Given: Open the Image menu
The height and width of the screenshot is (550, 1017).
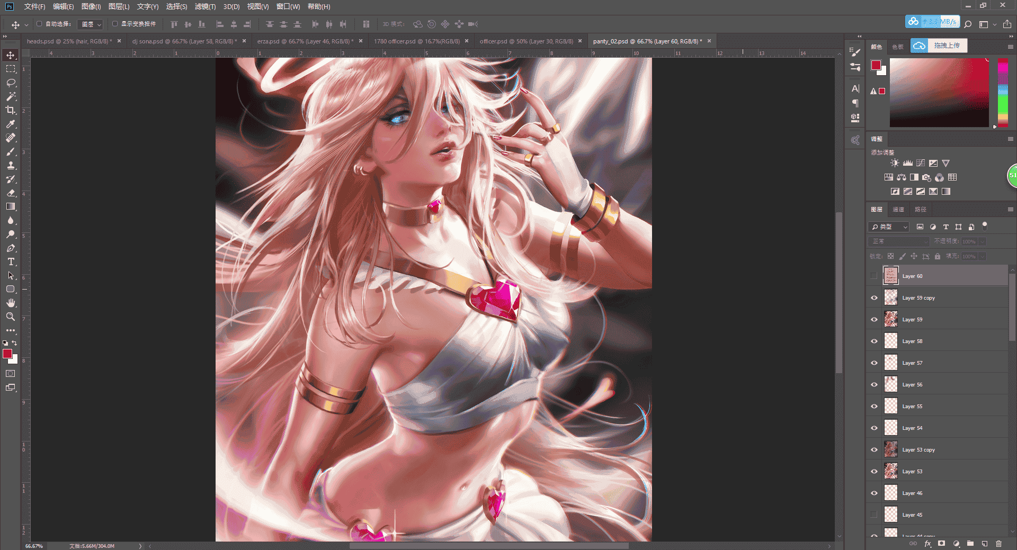Looking at the screenshot, I should pos(91,6).
